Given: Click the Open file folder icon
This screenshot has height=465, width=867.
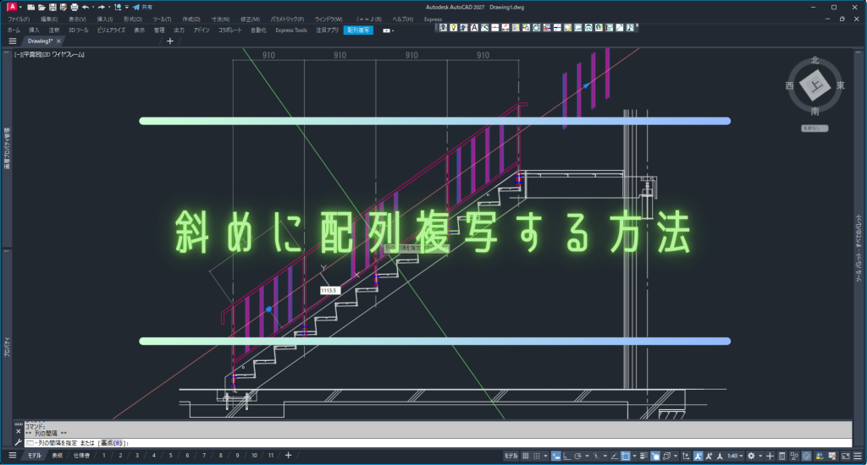Looking at the screenshot, I should [x=41, y=7].
